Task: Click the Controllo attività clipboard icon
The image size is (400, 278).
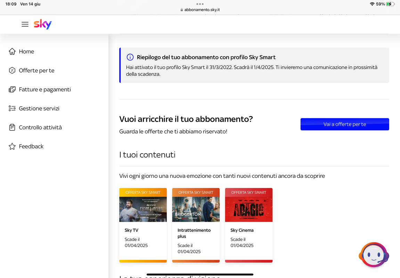Action: click(x=12, y=127)
